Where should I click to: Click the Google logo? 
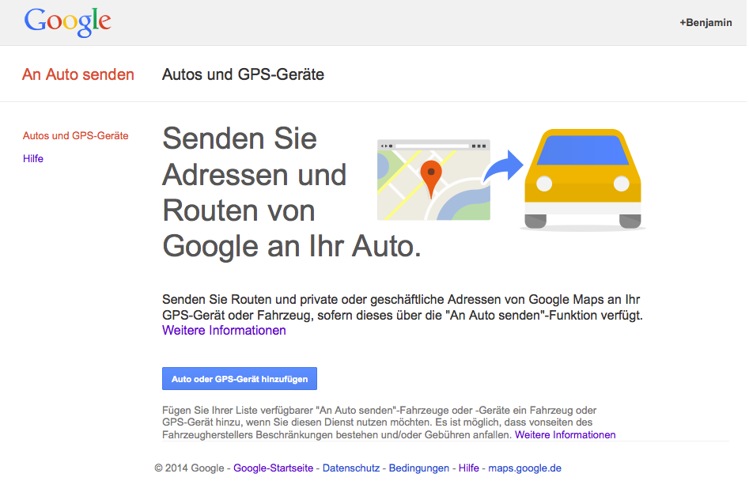point(67,22)
